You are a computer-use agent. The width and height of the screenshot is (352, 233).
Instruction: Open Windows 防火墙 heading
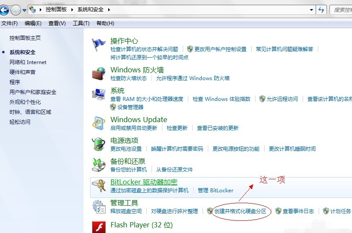[137, 70]
